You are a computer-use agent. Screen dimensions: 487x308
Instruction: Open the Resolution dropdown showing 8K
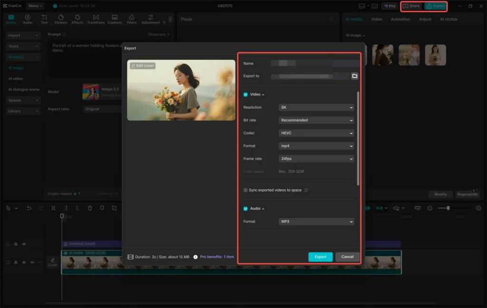coord(316,108)
